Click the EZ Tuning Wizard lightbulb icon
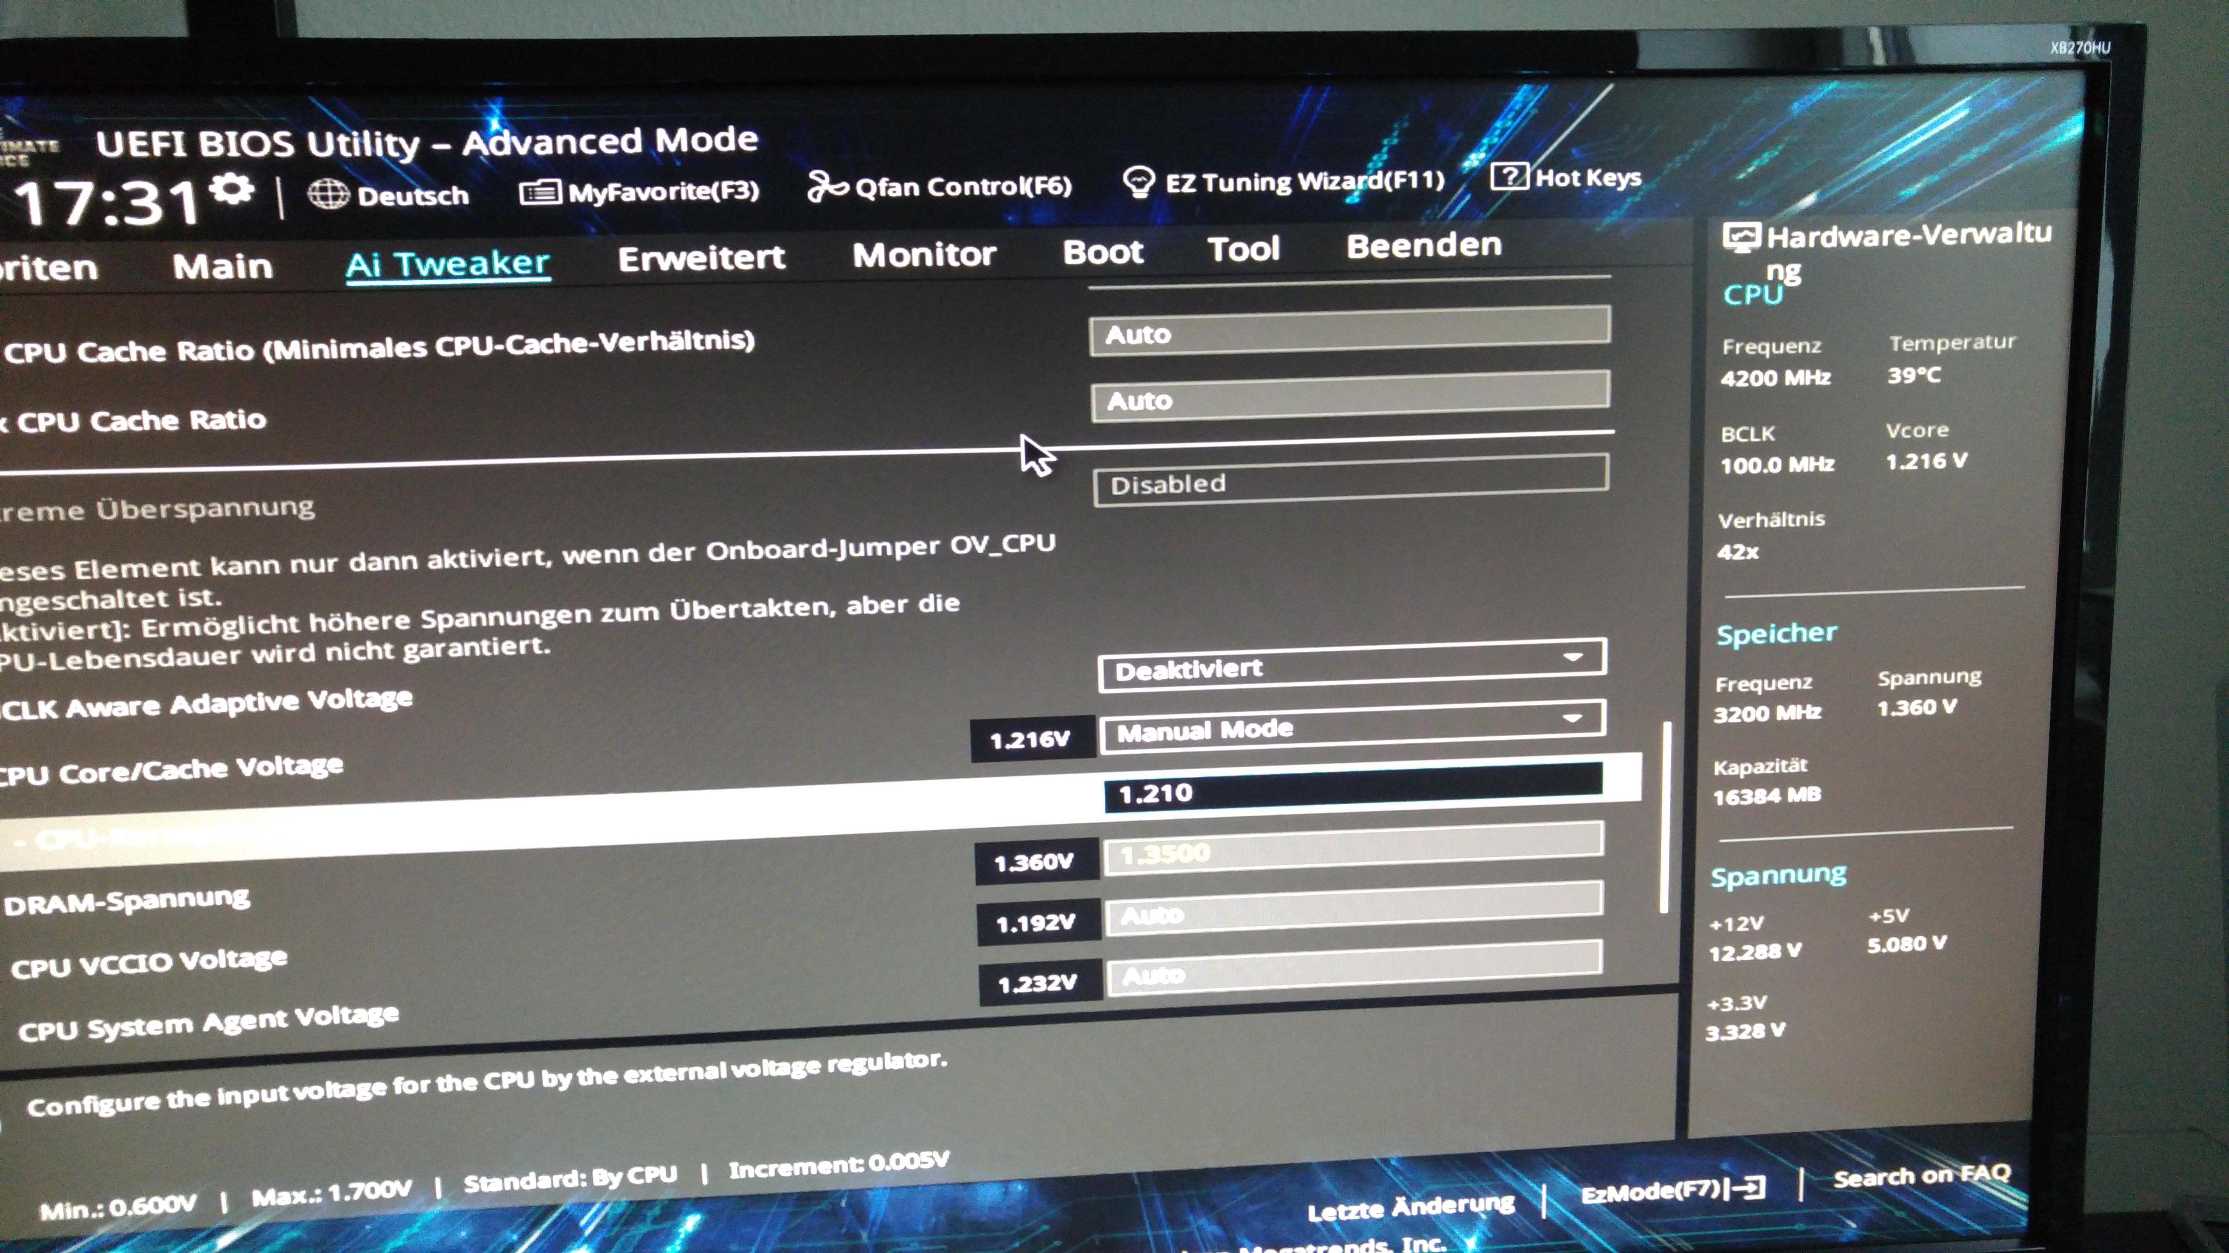This screenshot has height=1253, width=2229. (1138, 182)
